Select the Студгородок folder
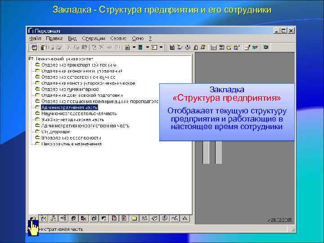The width and height of the screenshot is (324, 243). click(56, 131)
